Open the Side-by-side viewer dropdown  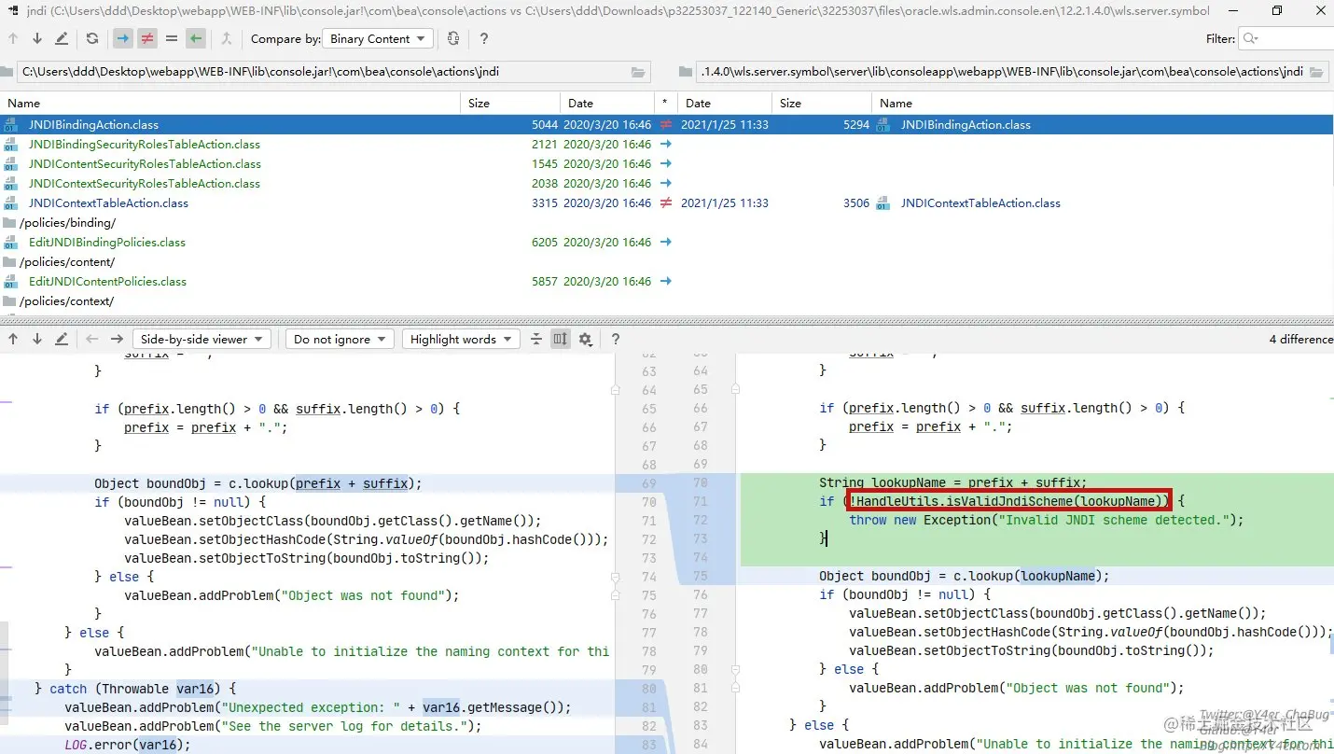click(201, 340)
